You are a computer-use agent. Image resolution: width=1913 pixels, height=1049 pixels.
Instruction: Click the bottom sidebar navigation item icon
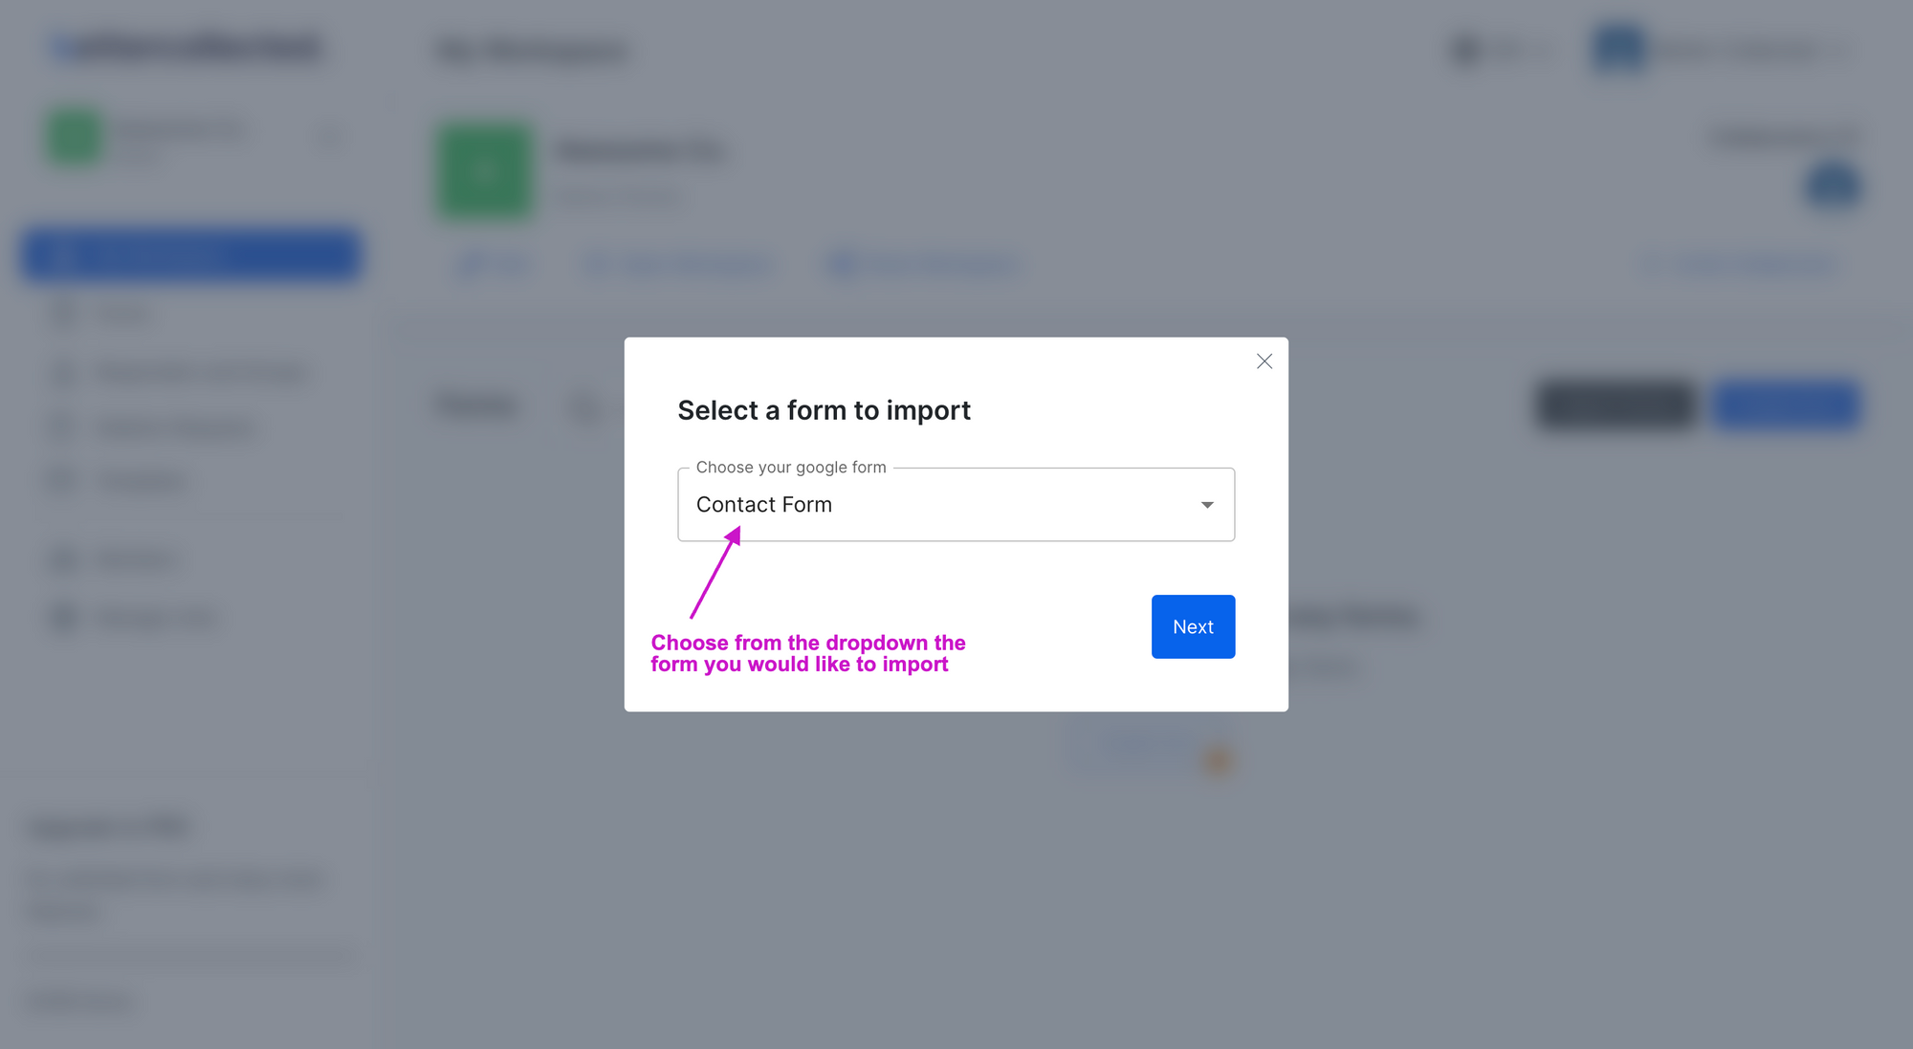click(63, 618)
